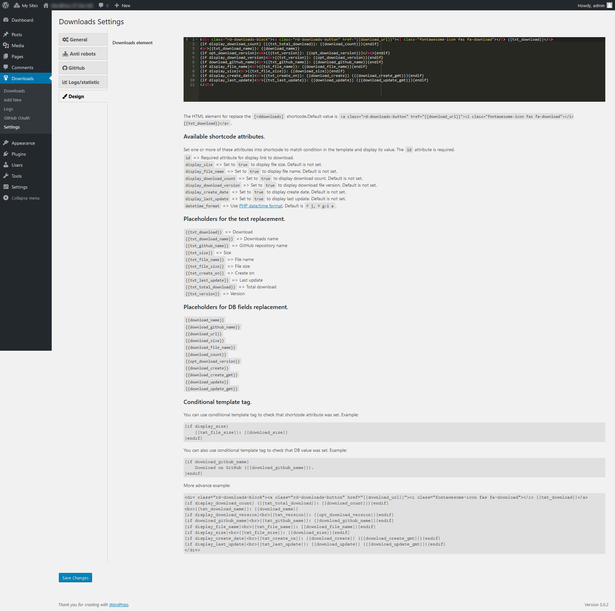
Task: Click the {{download_github_name}} placeholder code
Action: [213, 327]
